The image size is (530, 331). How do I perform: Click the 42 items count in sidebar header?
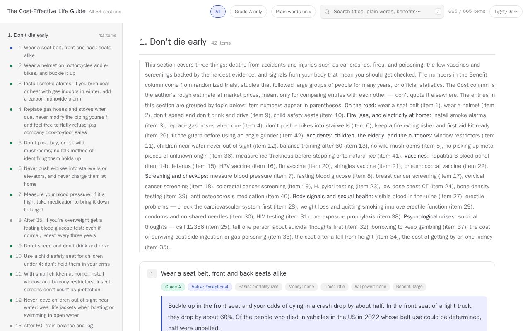click(107, 36)
